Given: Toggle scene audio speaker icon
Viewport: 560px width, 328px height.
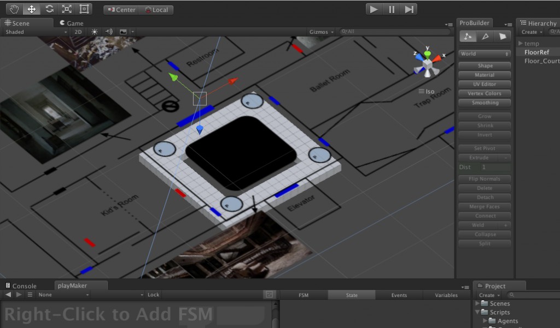Looking at the screenshot, I should [x=108, y=32].
